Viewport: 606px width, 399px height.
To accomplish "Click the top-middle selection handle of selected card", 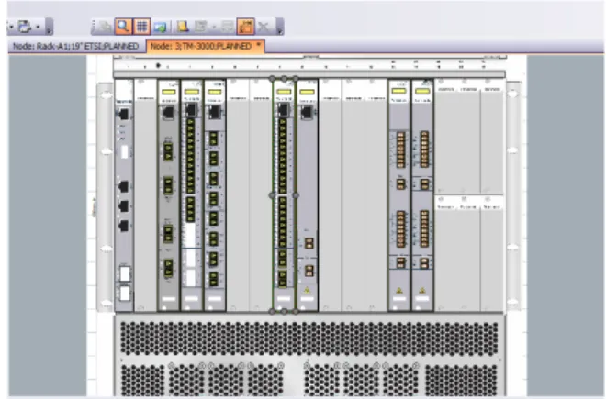I will coord(284,78).
